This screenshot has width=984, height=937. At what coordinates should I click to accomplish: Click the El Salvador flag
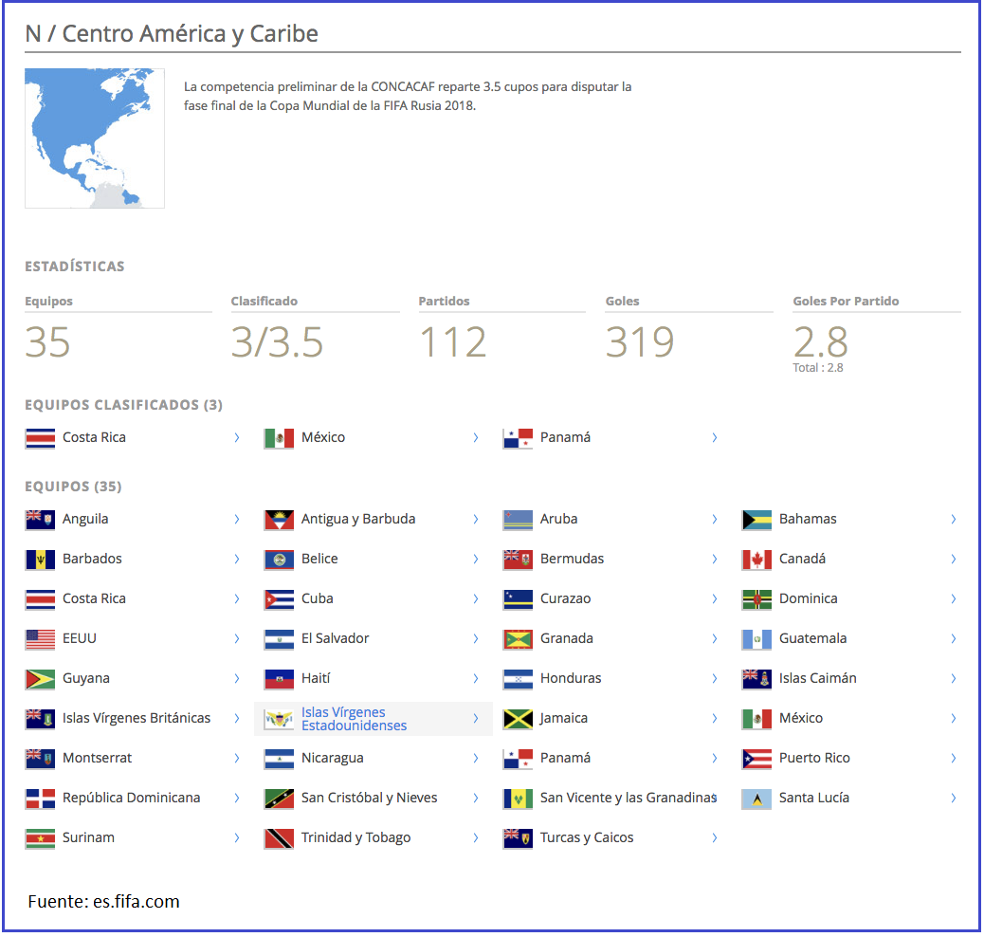click(280, 639)
